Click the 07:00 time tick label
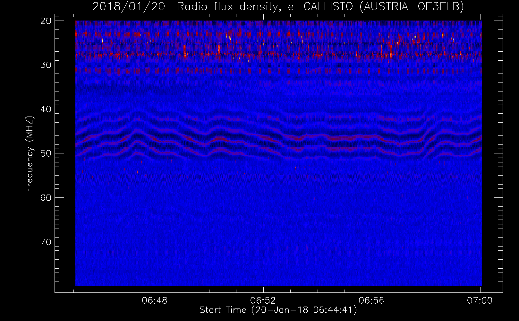The image size is (519, 321). coord(480,301)
